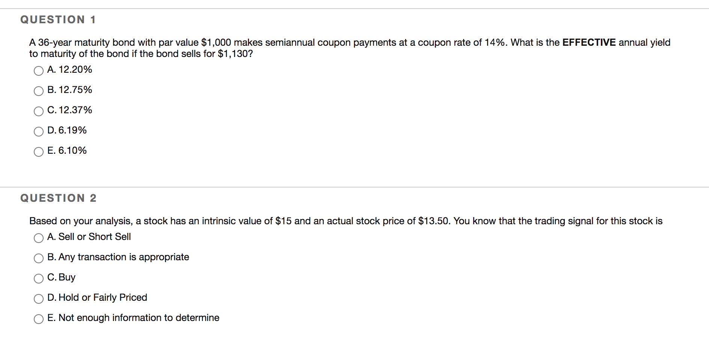
Task: Click the 'E. 6.10%' answer text
Action: 67,150
